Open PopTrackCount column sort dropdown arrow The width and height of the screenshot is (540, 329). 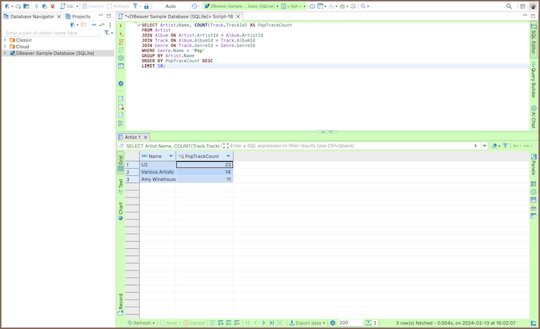pos(228,156)
